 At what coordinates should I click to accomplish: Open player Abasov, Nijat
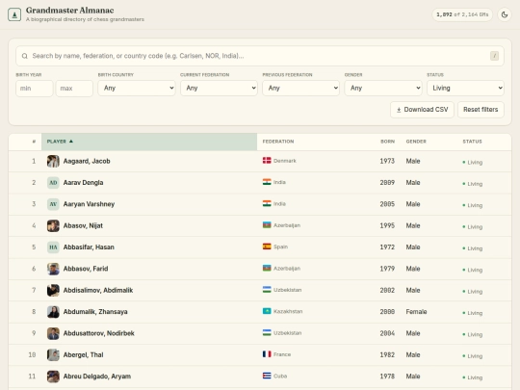pos(83,226)
